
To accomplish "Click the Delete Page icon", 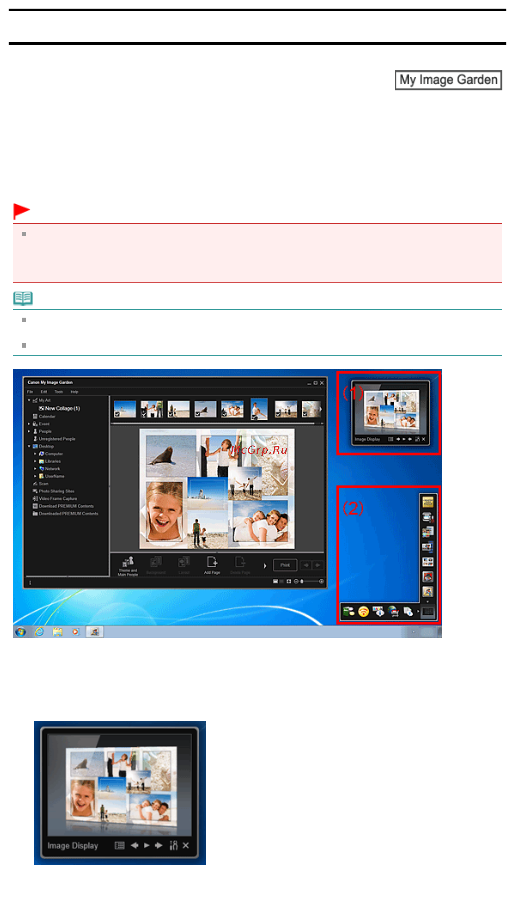I will (240, 565).
